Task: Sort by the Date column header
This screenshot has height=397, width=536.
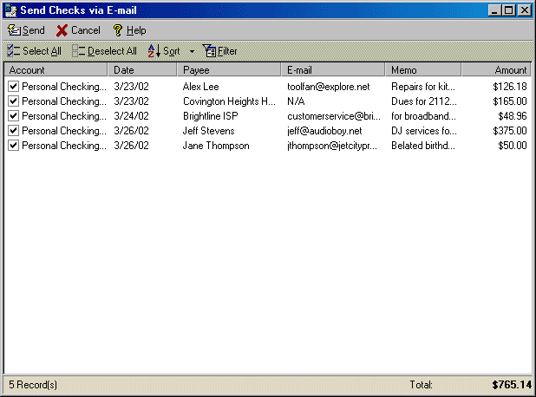Action: point(142,69)
